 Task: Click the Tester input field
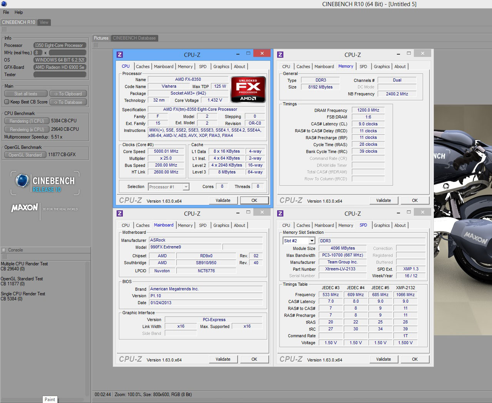click(x=60, y=75)
